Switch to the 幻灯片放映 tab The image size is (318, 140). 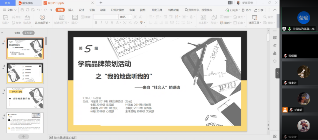pos(117,10)
